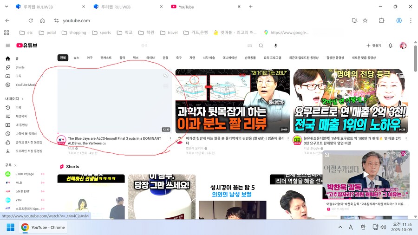Open options menu for Blue Jays video
The height and width of the screenshot is (235, 418).
coord(170,138)
